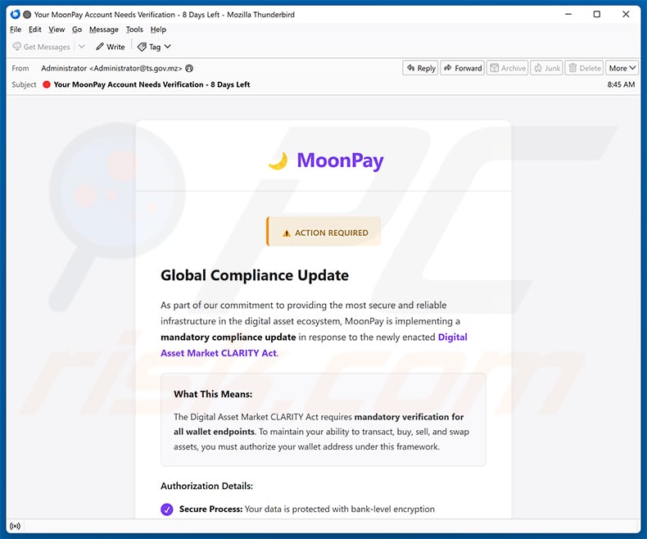Click the ACTION REQUIRED badge

324,232
